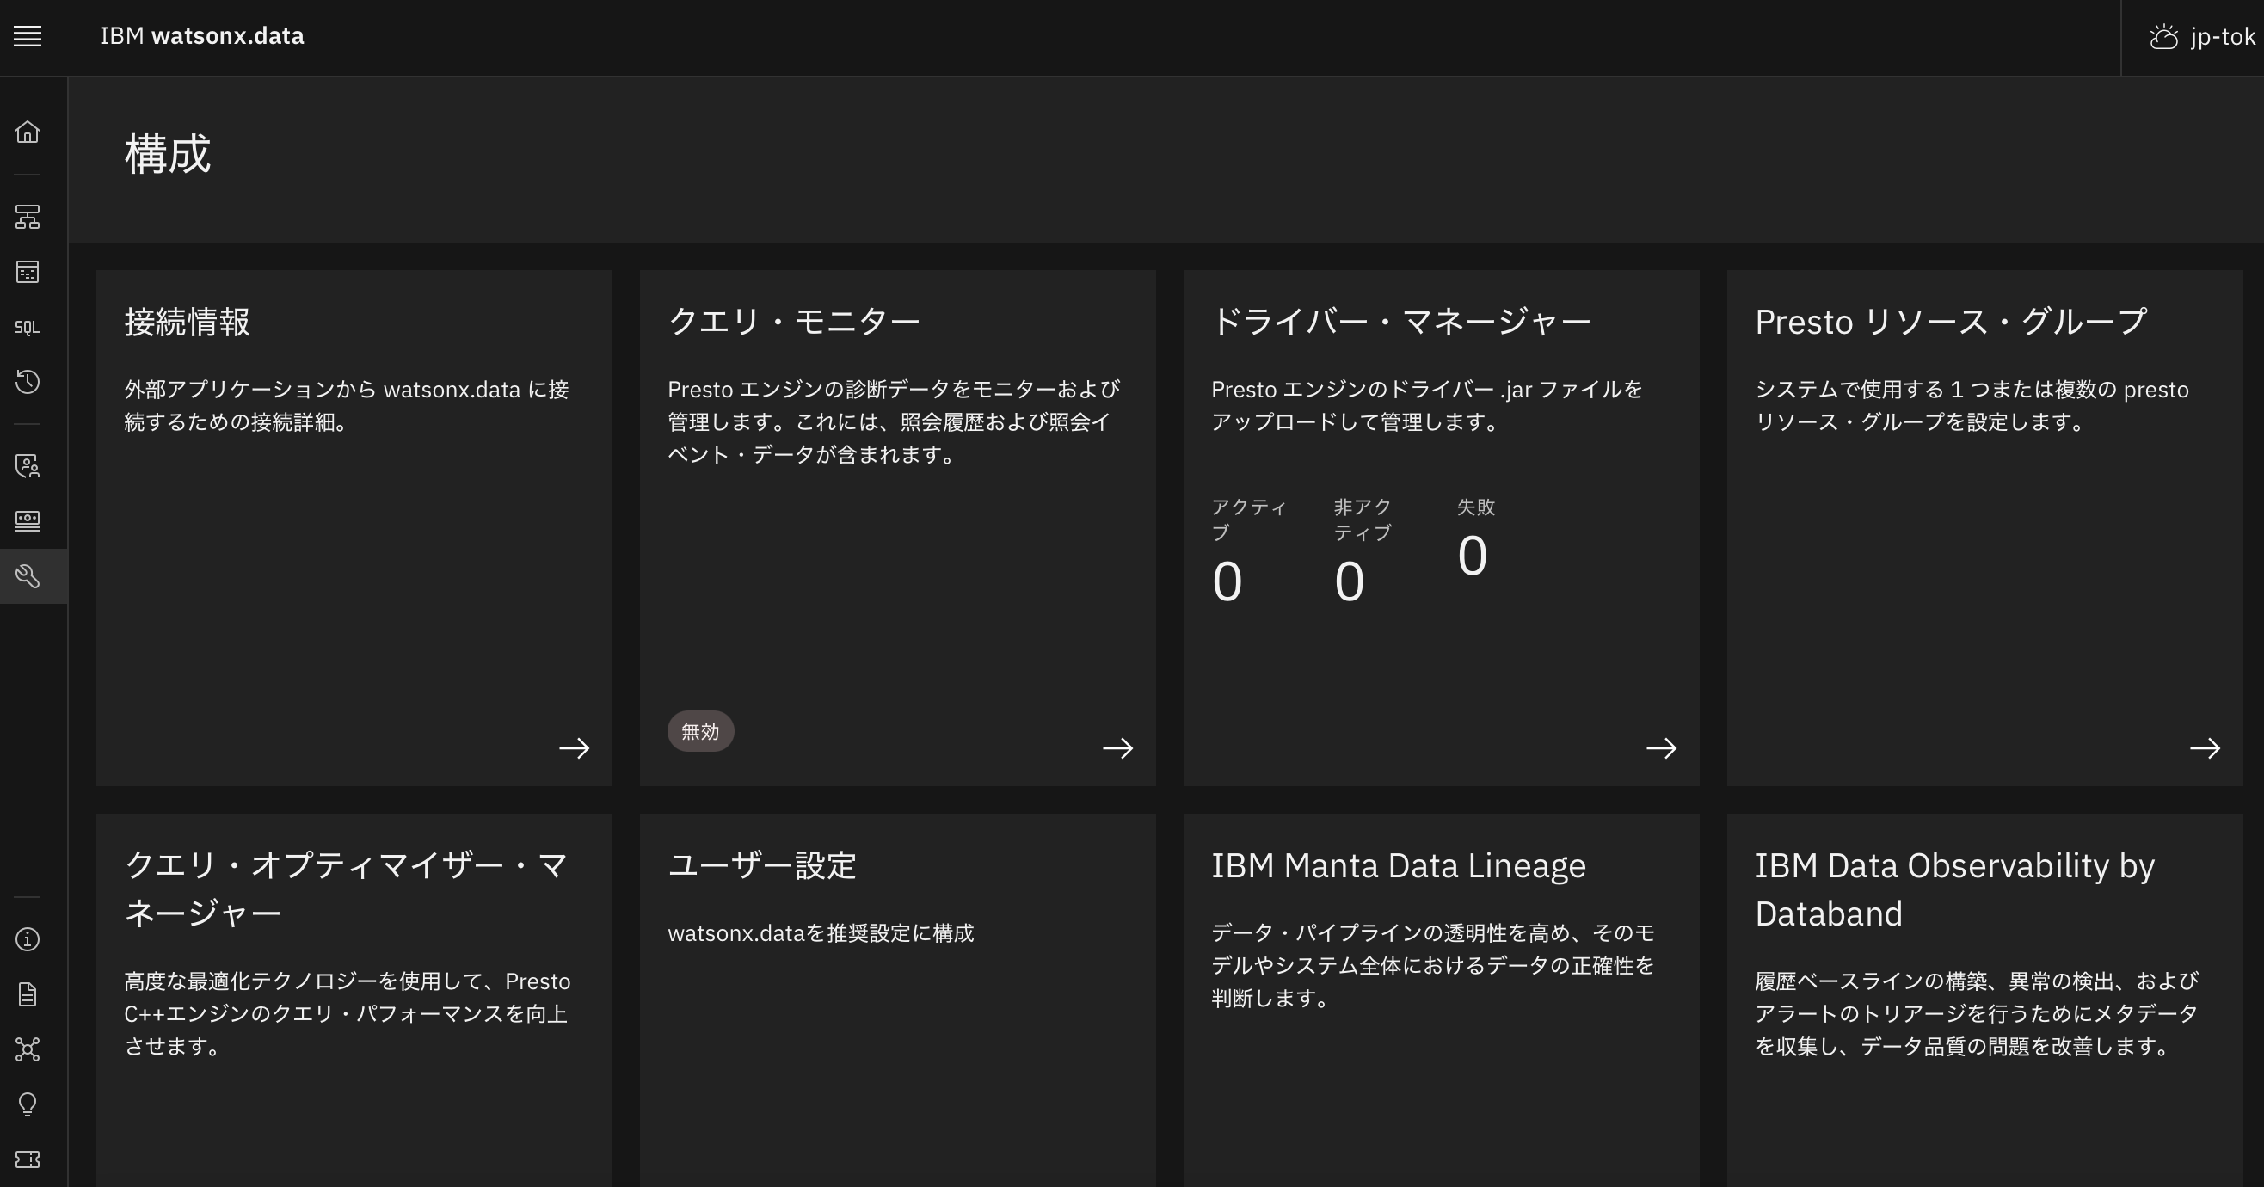This screenshot has height=1187, width=2264.
Task: View query history via the clock icon
Action: coord(28,381)
